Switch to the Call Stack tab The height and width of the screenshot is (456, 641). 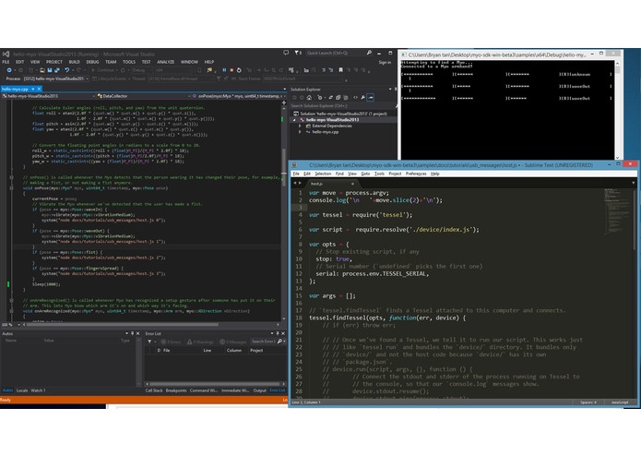pyautogui.click(x=154, y=390)
